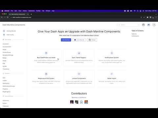Image resolution: width=158 pixels, height=118 pixels.
Task: Click the bookmark star in address bar
Action: (144, 17)
